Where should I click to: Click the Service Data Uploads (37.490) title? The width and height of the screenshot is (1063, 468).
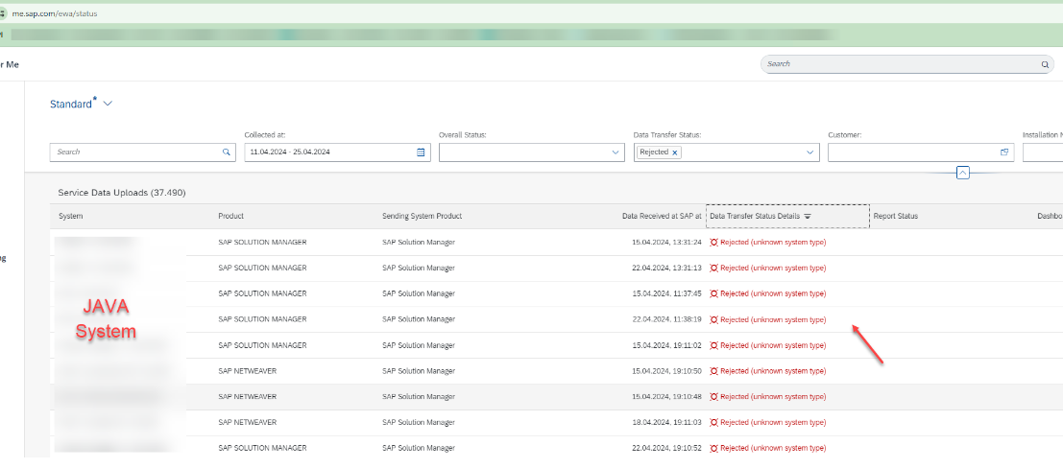click(x=122, y=193)
